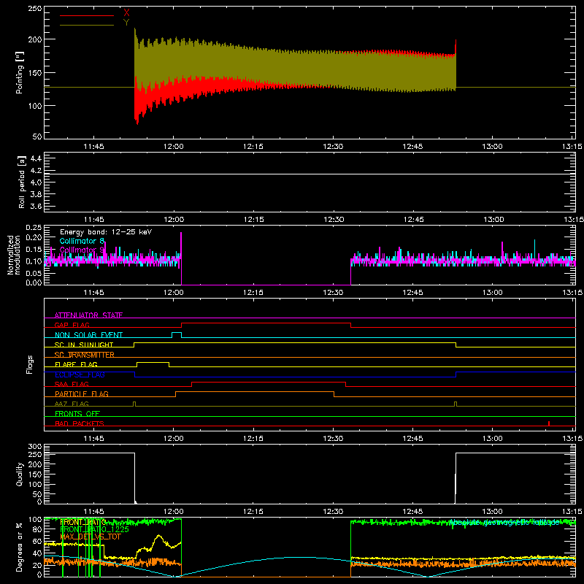584x584 pixels.
Task: Click the 'Absolute geomagnetic latitude' legend label
Action: [504, 523]
